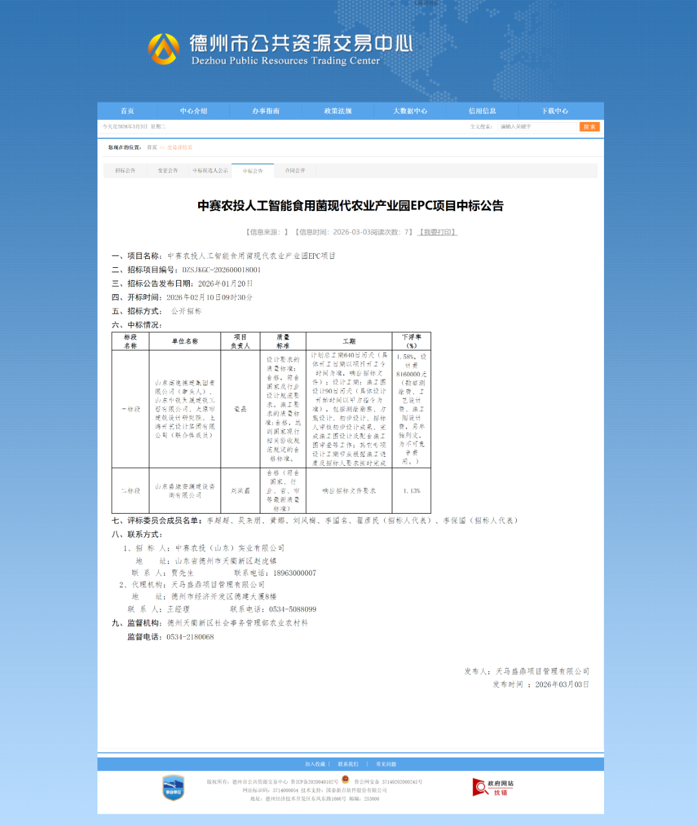Switch to the 变更公告 tab

pos(168,171)
